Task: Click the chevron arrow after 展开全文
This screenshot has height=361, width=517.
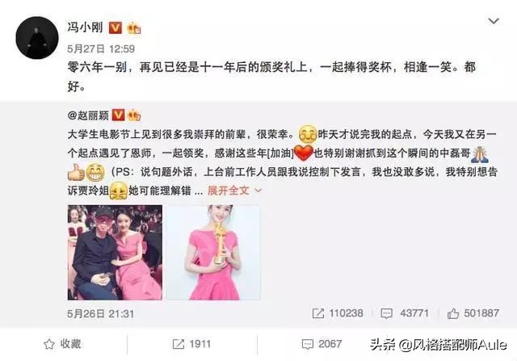Action: 258,191
